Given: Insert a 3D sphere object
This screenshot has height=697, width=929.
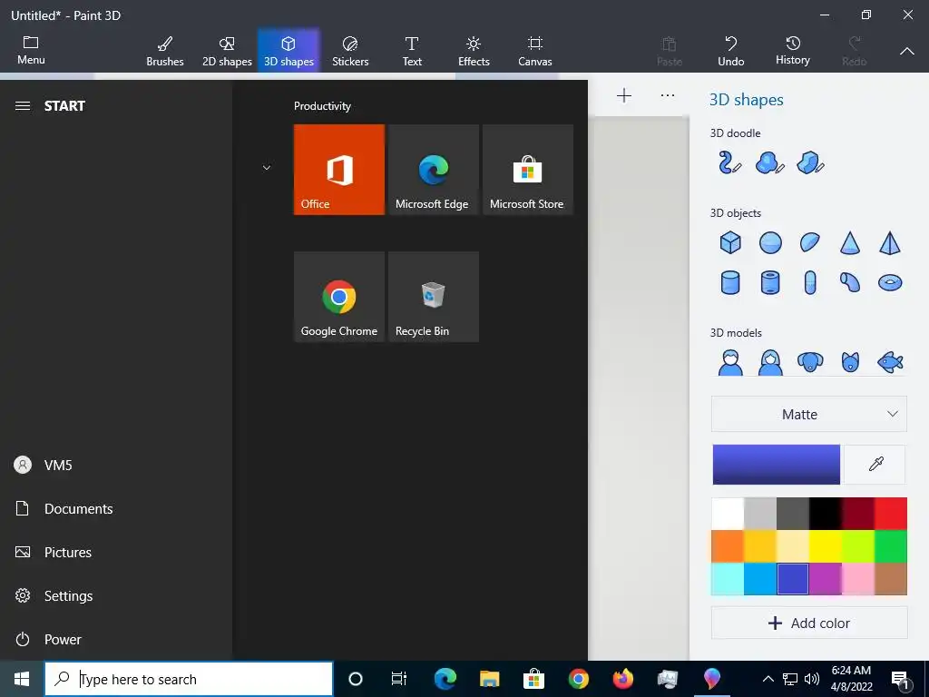Looking at the screenshot, I should click(770, 242).
